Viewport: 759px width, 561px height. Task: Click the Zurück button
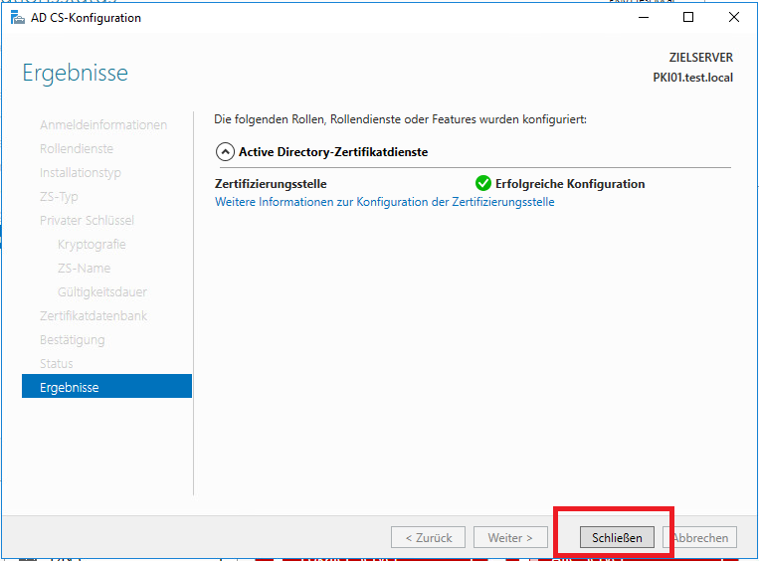coord(429,538)
